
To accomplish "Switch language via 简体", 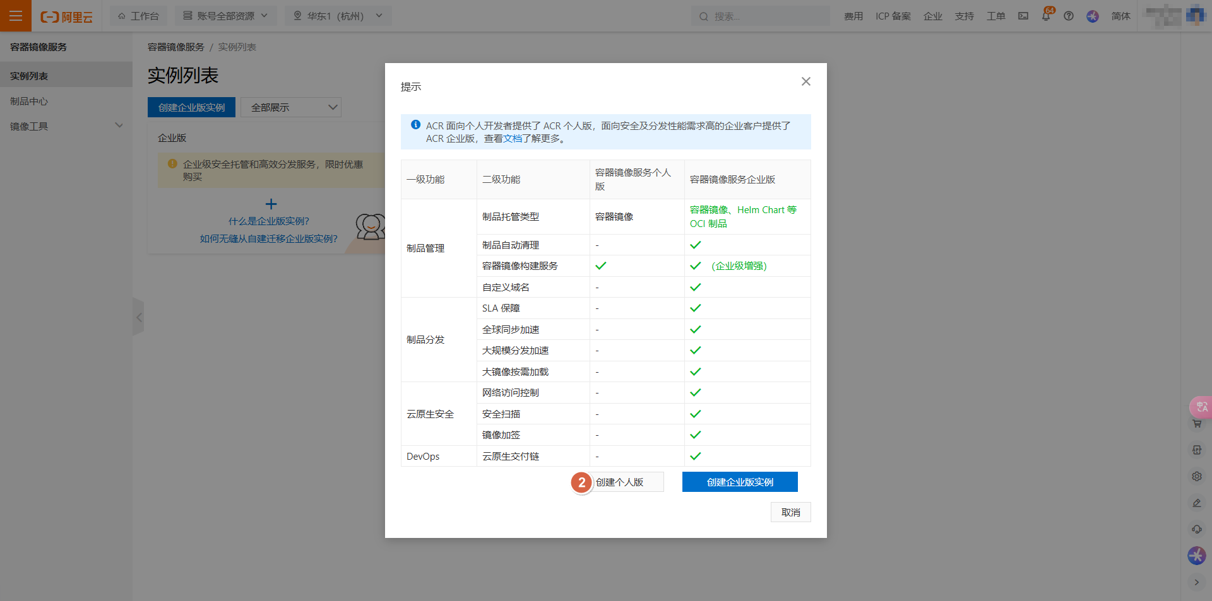I will [x=1121, y=16].
